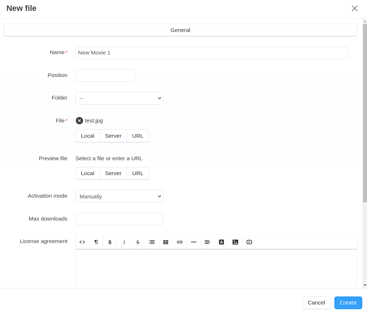This screenshot has width=367, height=315.
Task: Focus the Position input field
Action: pyautogui.click(x=105, y=75)
